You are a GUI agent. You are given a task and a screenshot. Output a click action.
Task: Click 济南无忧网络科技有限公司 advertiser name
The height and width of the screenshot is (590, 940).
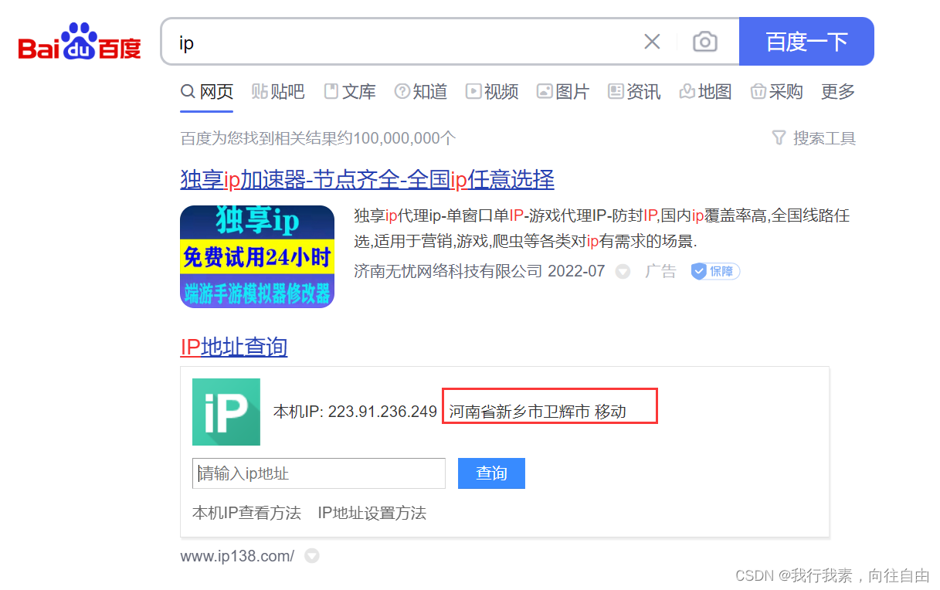pyautogui.click(x=448, y=271)
